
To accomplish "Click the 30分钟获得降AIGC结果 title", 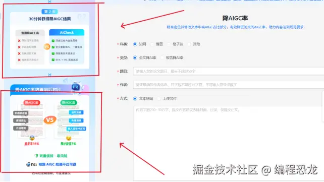I will tap(49, 19).
